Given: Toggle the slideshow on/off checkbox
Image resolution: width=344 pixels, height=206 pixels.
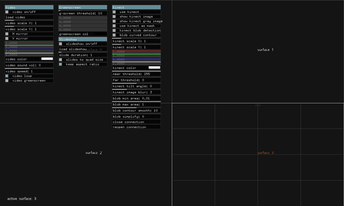Looking at the screenshot, I should [x=60, y=44].
